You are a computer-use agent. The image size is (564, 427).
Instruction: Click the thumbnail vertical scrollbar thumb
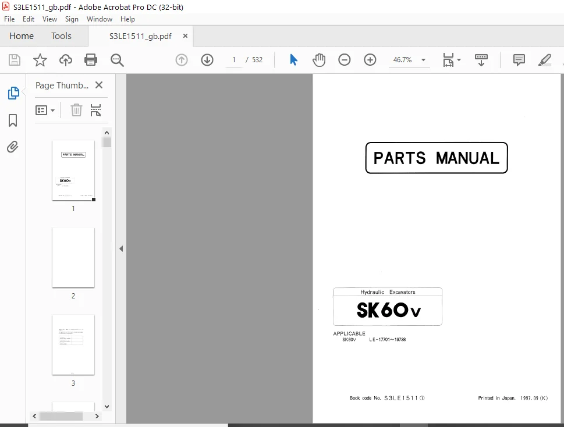[107, 142]
